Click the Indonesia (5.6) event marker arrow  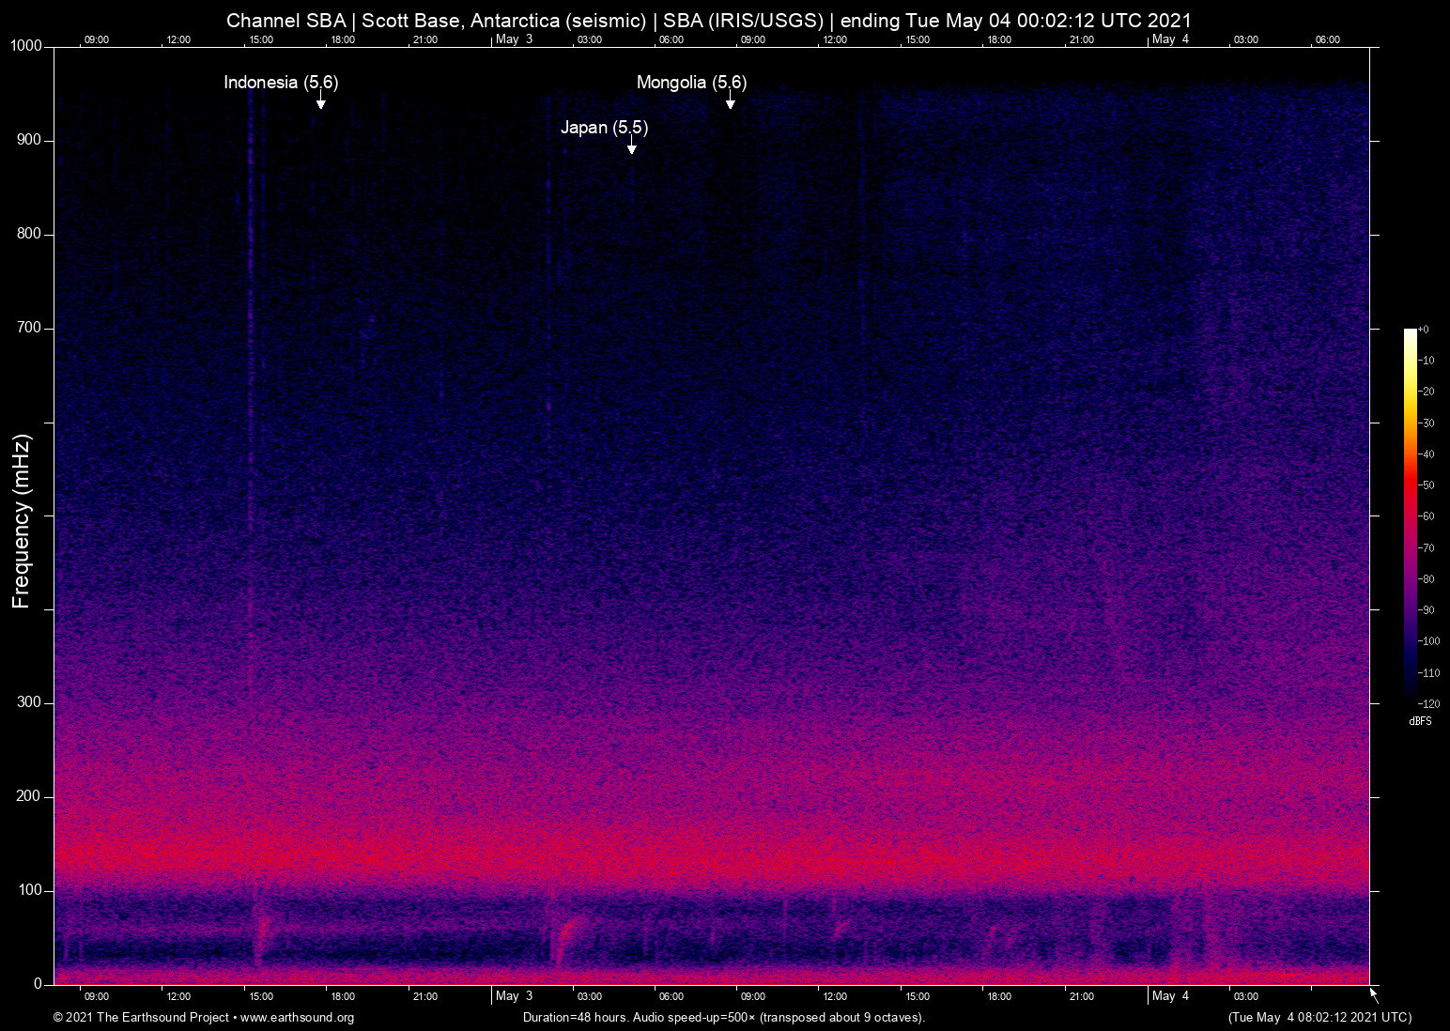point(320,103)
